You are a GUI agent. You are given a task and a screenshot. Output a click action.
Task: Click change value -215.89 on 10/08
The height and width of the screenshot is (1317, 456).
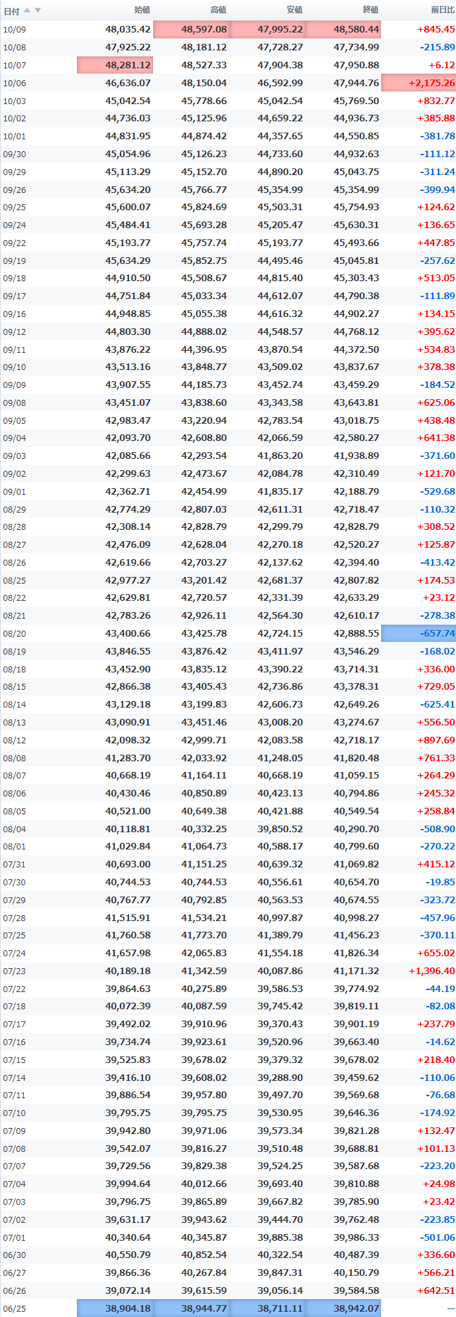click(x=437, y=47)
